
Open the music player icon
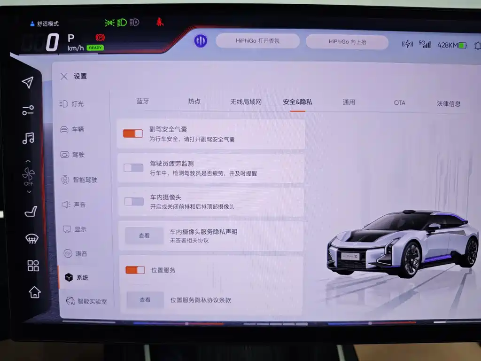tap(28, 139)
